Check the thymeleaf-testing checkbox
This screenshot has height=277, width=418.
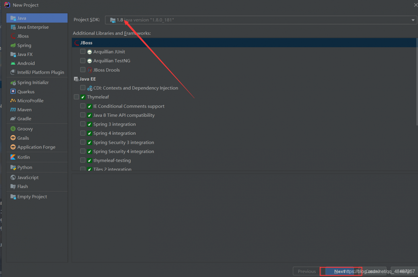(83, 160)
